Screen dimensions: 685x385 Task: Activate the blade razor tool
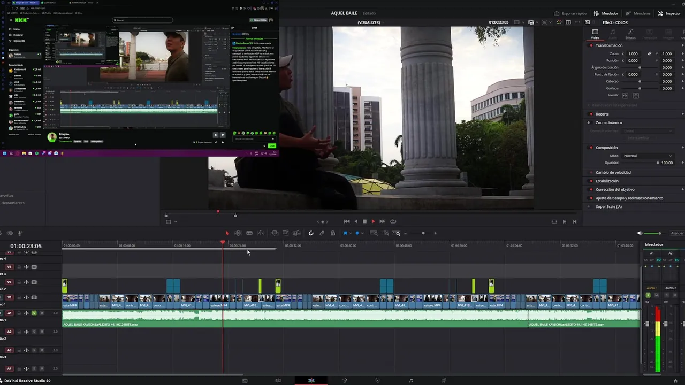coord(249,233)
